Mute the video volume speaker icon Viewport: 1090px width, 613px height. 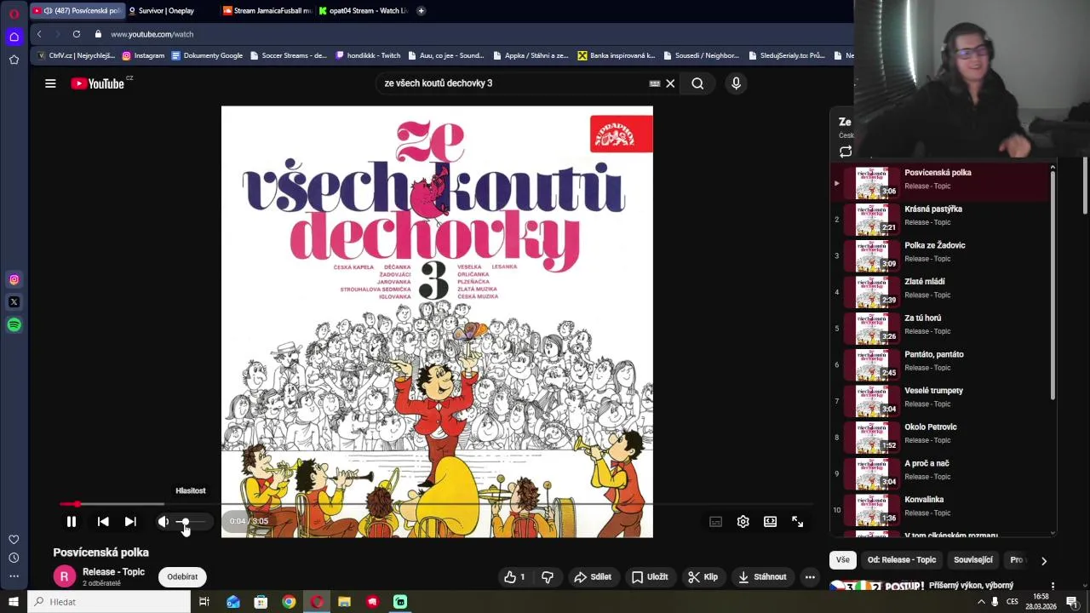[x=163, y=521]
